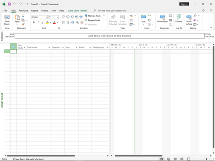Viewport: 215px width, 161px height.
Task: Open the Duration column filter dropdown
Action: tap(63, 48)
